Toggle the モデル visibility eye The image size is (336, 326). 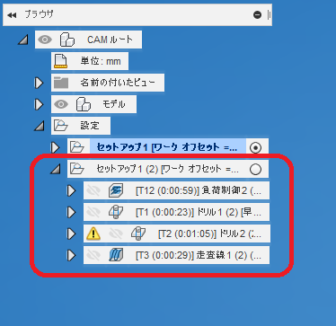[x=61, y=104]
